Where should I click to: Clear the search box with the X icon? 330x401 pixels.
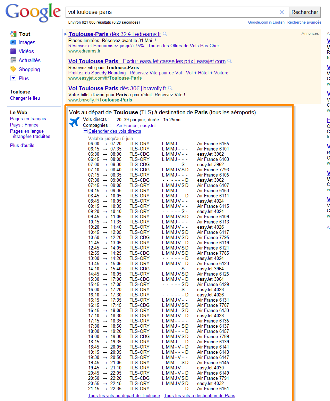pos(282,12)
